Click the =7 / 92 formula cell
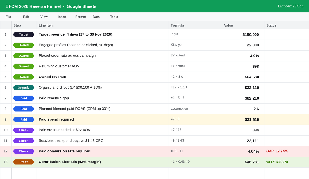Image resolution: width=309 pixels, height=179 pixels. [x=195, y=130]
